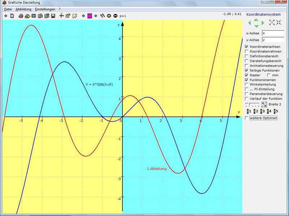Enable the Definitionsbereich checkbox
The height and width of the screenshot is (216, 289).
[x=247, y=56]
